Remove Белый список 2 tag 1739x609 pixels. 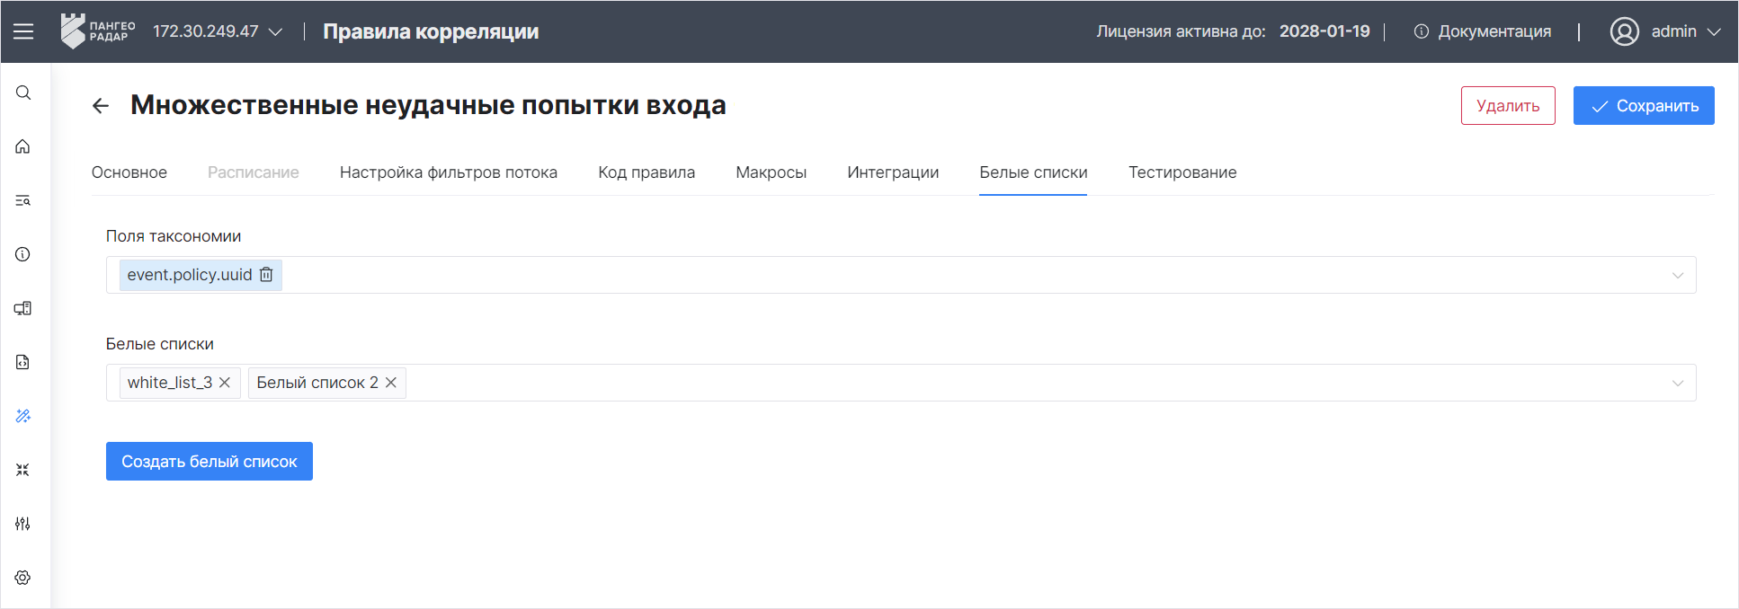click(x=391, y=383)
